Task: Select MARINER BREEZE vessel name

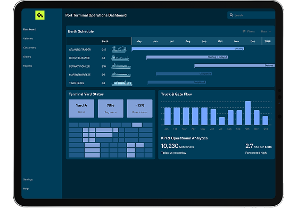Action: click(80, 74)
